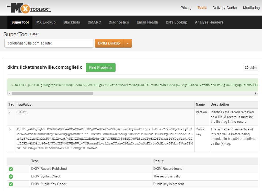The width and height of the screenshot is (262, 191).
Task: Click the scrollbar left arrow in record box
Action: (10, 93)
